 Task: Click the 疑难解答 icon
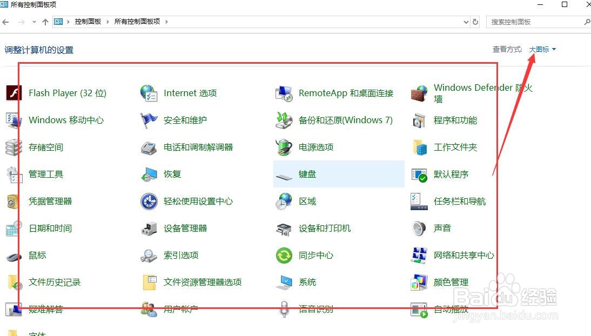(x=14, y=309)
